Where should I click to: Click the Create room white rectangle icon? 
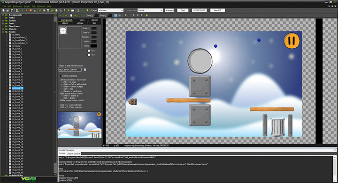pos(72,10)
